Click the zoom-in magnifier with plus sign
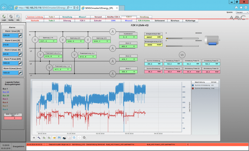 tap(84, 137)
